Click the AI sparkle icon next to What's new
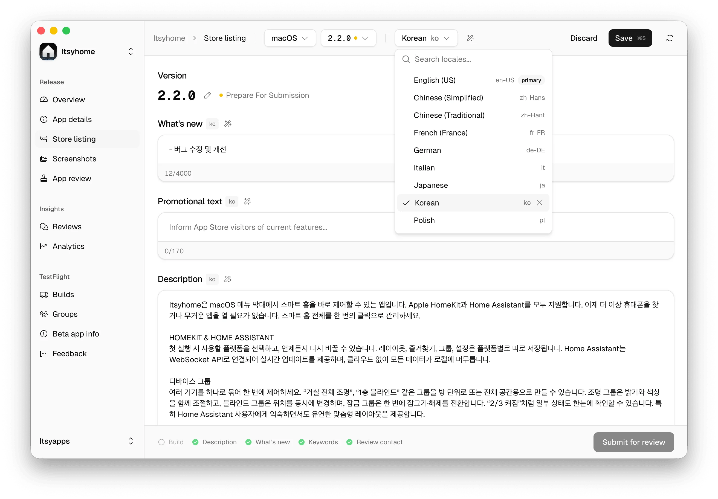Image resolution: width=718 pixels, height=499 pixels. coord(228,123)
